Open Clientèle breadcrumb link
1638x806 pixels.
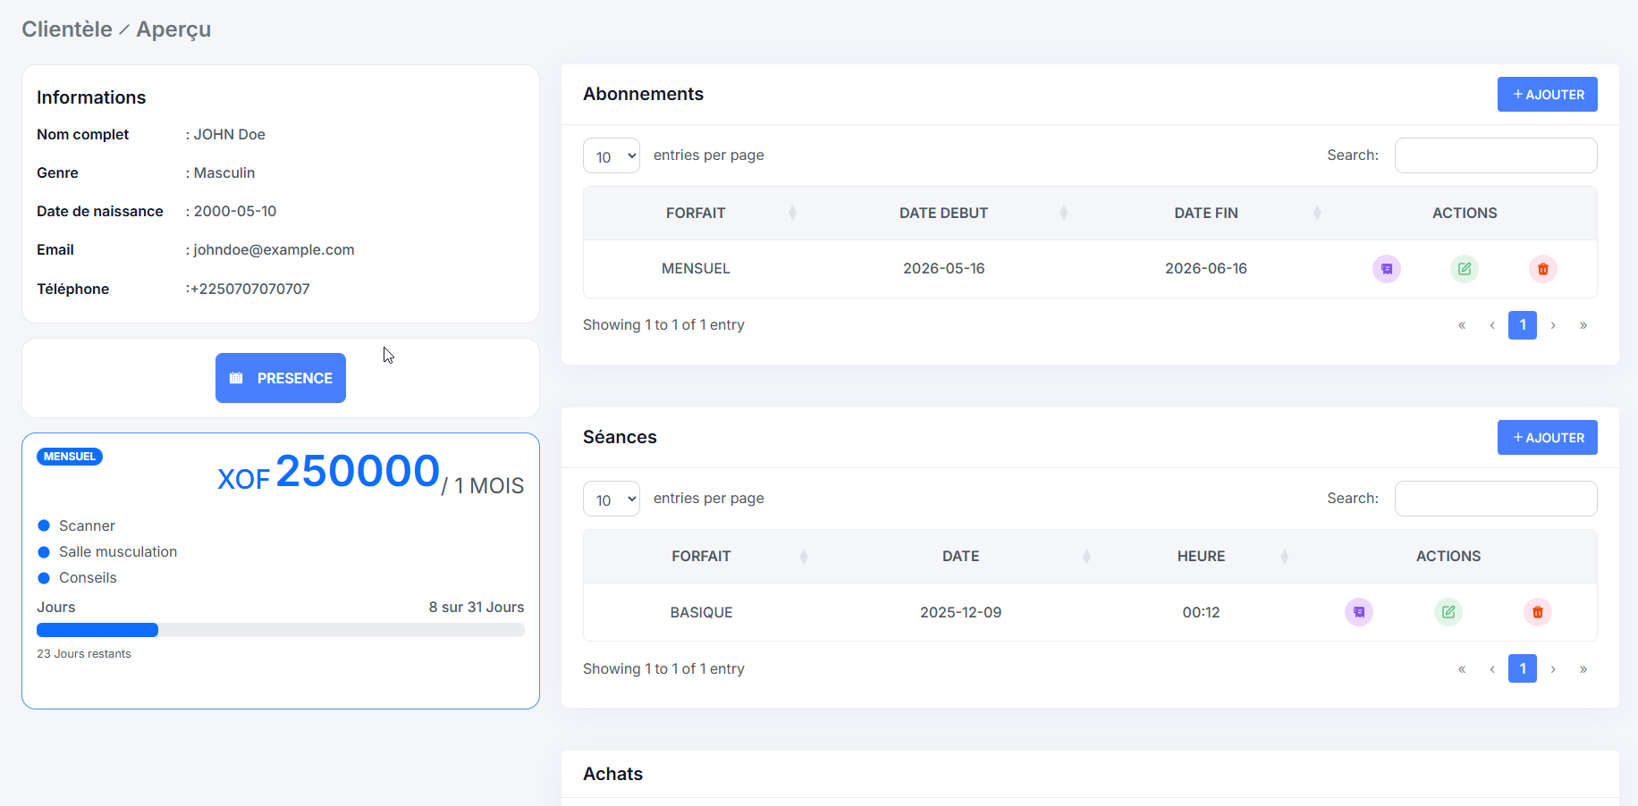pos(67,29)
